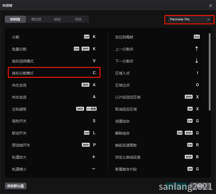The width and height of the screenshot is (216, 194).
Task: Close the 快捷键 dialog
Action: pos(210,6)
